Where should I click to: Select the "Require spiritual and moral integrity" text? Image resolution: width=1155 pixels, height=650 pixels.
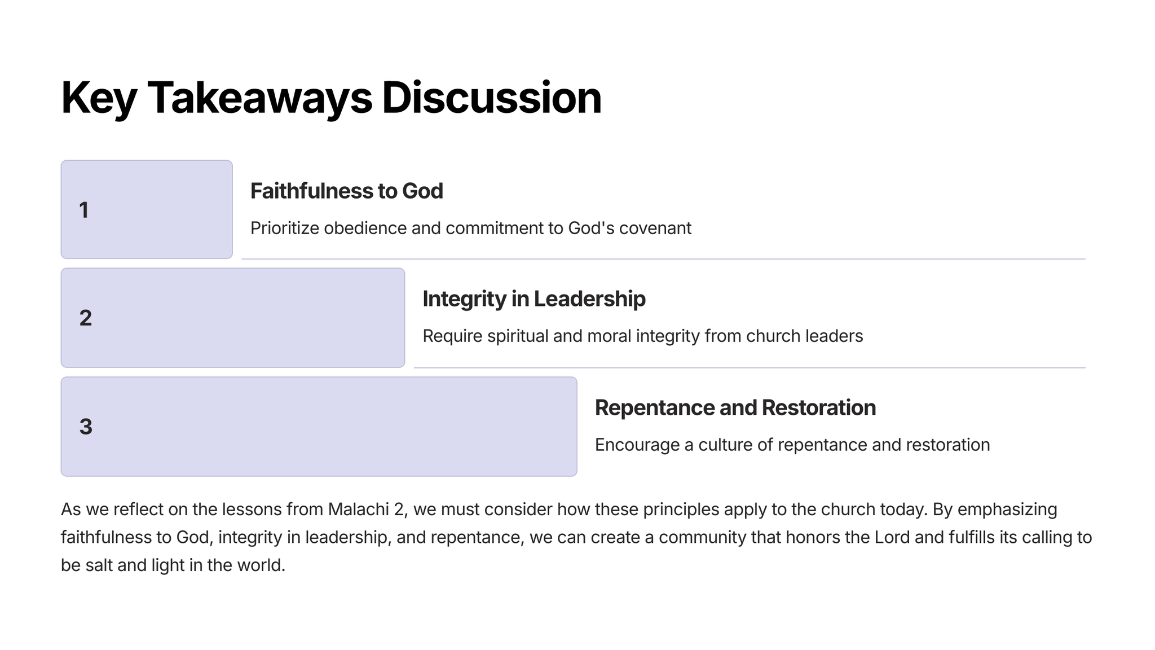(642, 336)
